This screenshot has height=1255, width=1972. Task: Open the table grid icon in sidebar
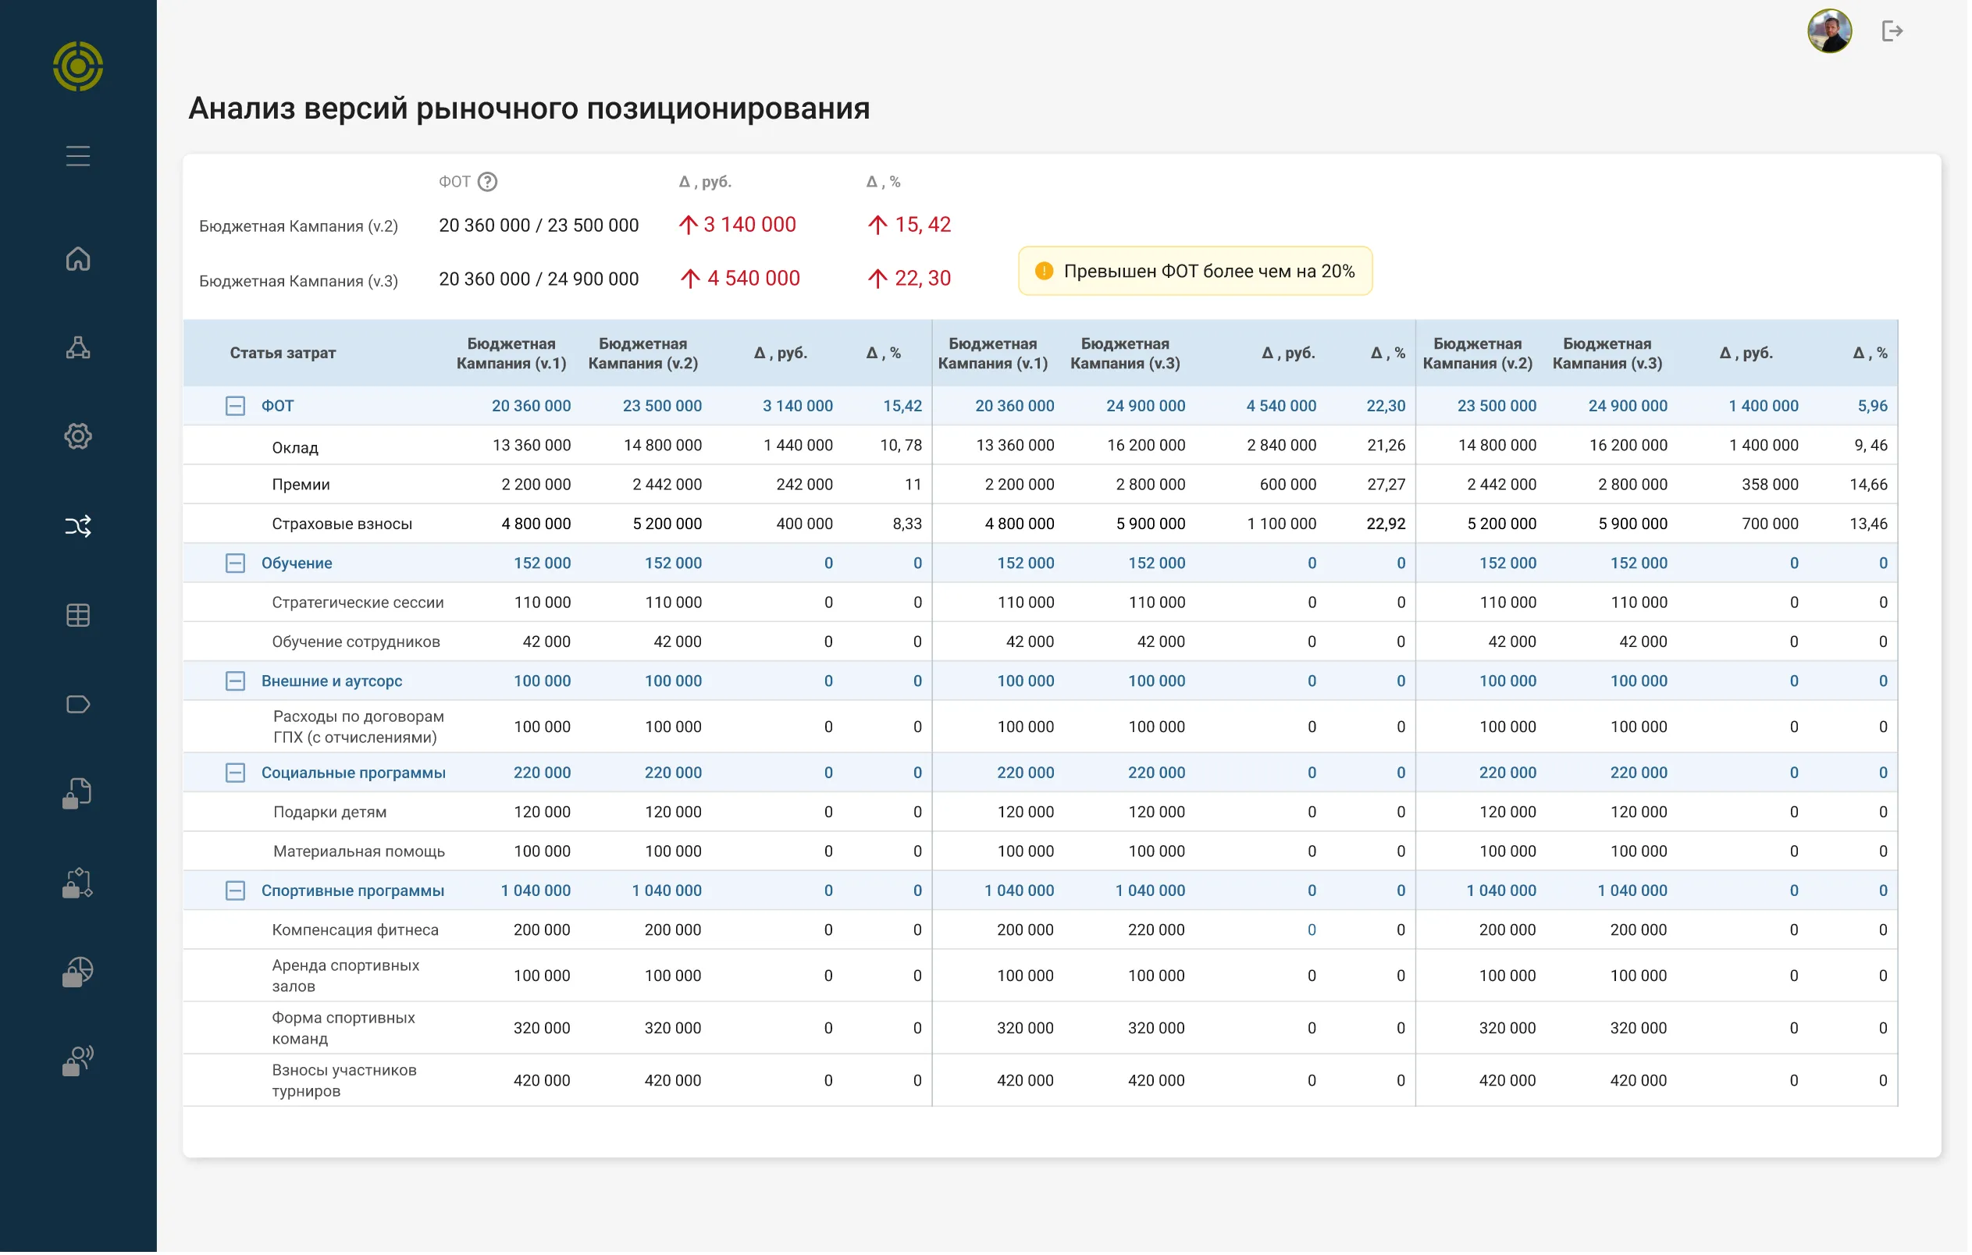(x=78, y=616)
